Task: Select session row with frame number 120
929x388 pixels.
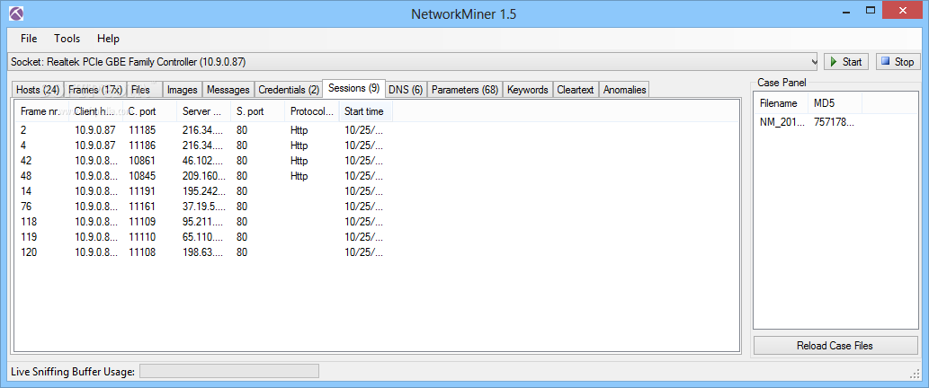Action: coord(204,252)
